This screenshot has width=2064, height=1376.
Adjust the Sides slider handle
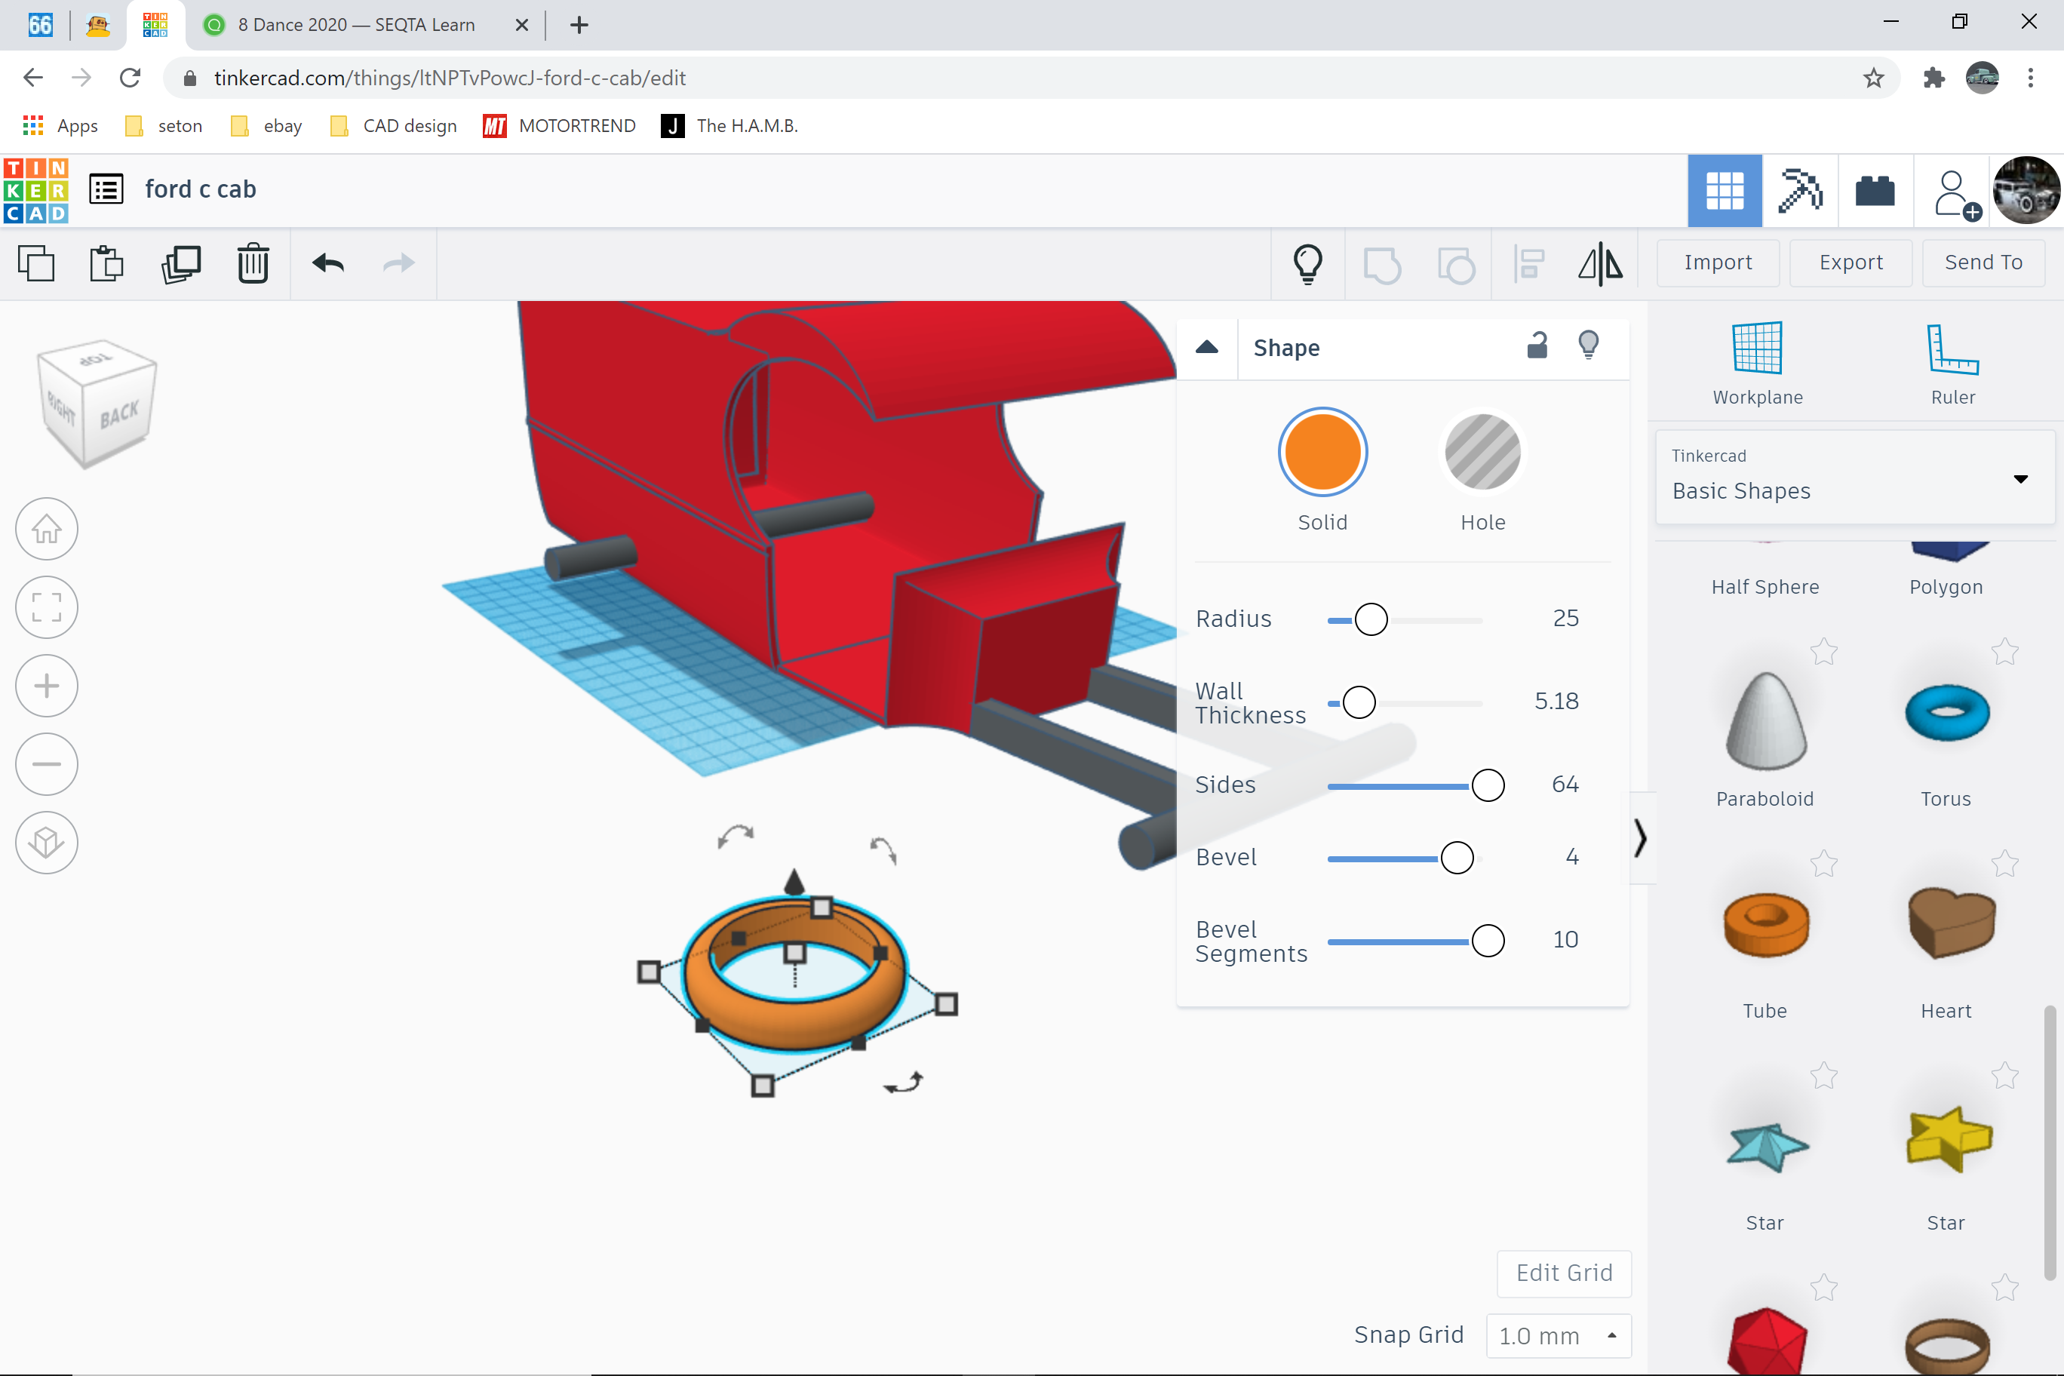[1488, 785]
